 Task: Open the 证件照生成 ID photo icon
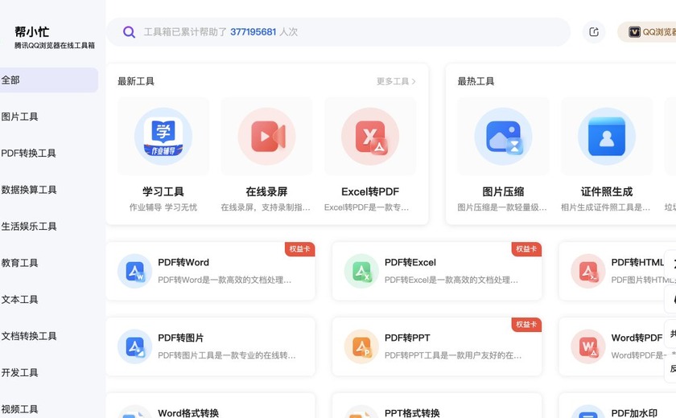(x=607, y=137)
